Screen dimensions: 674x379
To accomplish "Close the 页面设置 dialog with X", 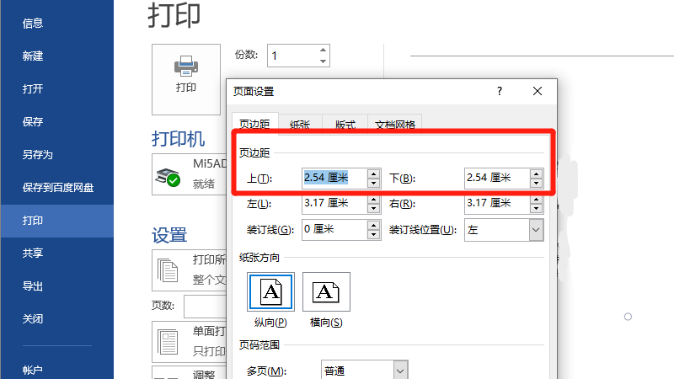I will 538,91.
